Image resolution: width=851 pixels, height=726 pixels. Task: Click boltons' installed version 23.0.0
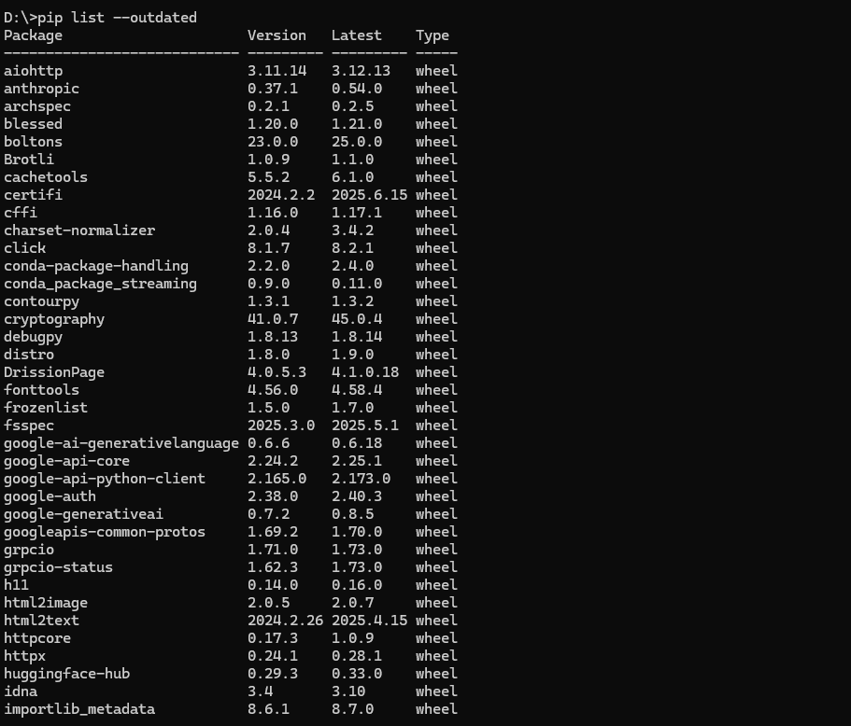coord(273,142)
